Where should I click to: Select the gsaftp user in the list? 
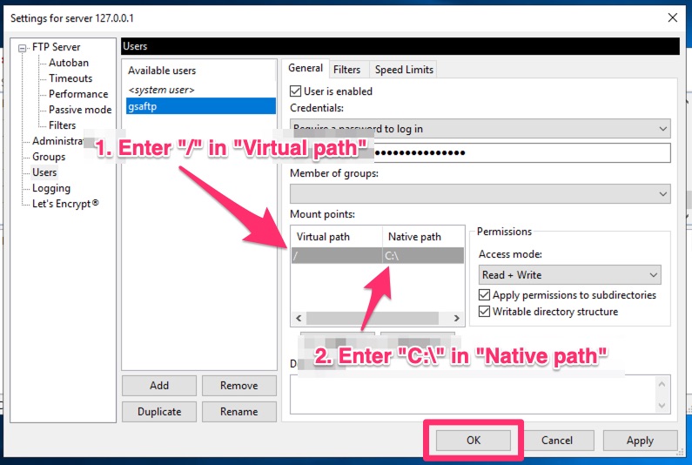[199, 105]
